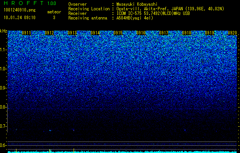Click the 0917 time marker
Viewport: 240px width, 153px height.
[x=164, y=33]
